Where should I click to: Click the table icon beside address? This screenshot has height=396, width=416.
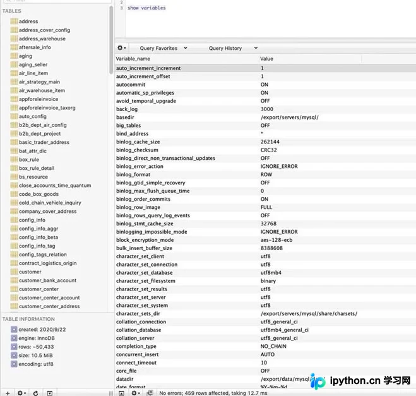(x=14, y=21)
